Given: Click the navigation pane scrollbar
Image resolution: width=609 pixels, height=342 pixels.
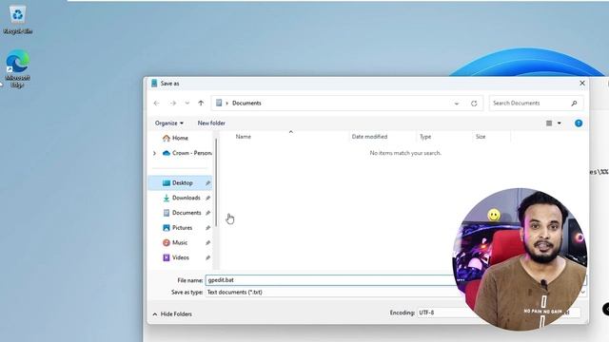Looking at the screenshot, I should tap(216, 182).
